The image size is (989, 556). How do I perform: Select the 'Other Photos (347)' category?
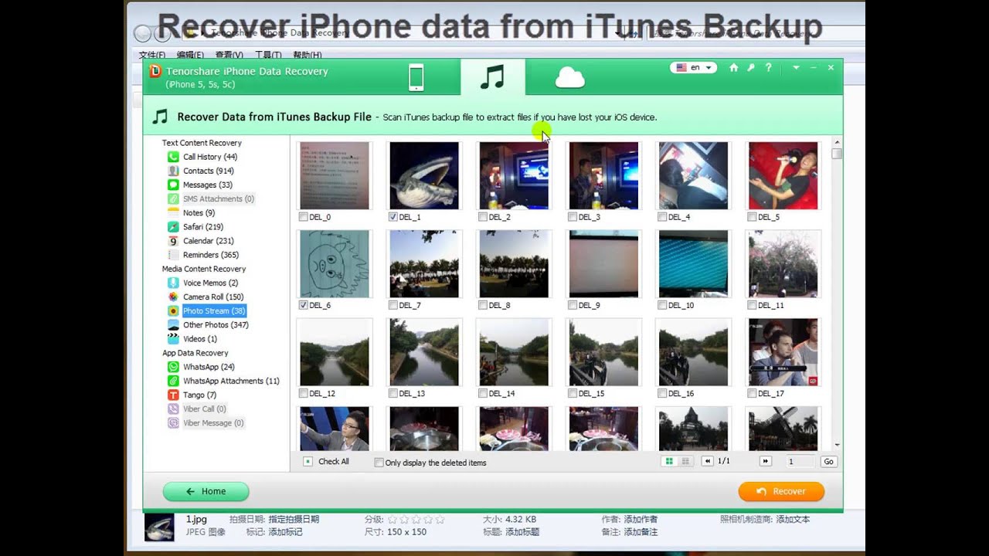pyautogui.click(x=216, y=325)
